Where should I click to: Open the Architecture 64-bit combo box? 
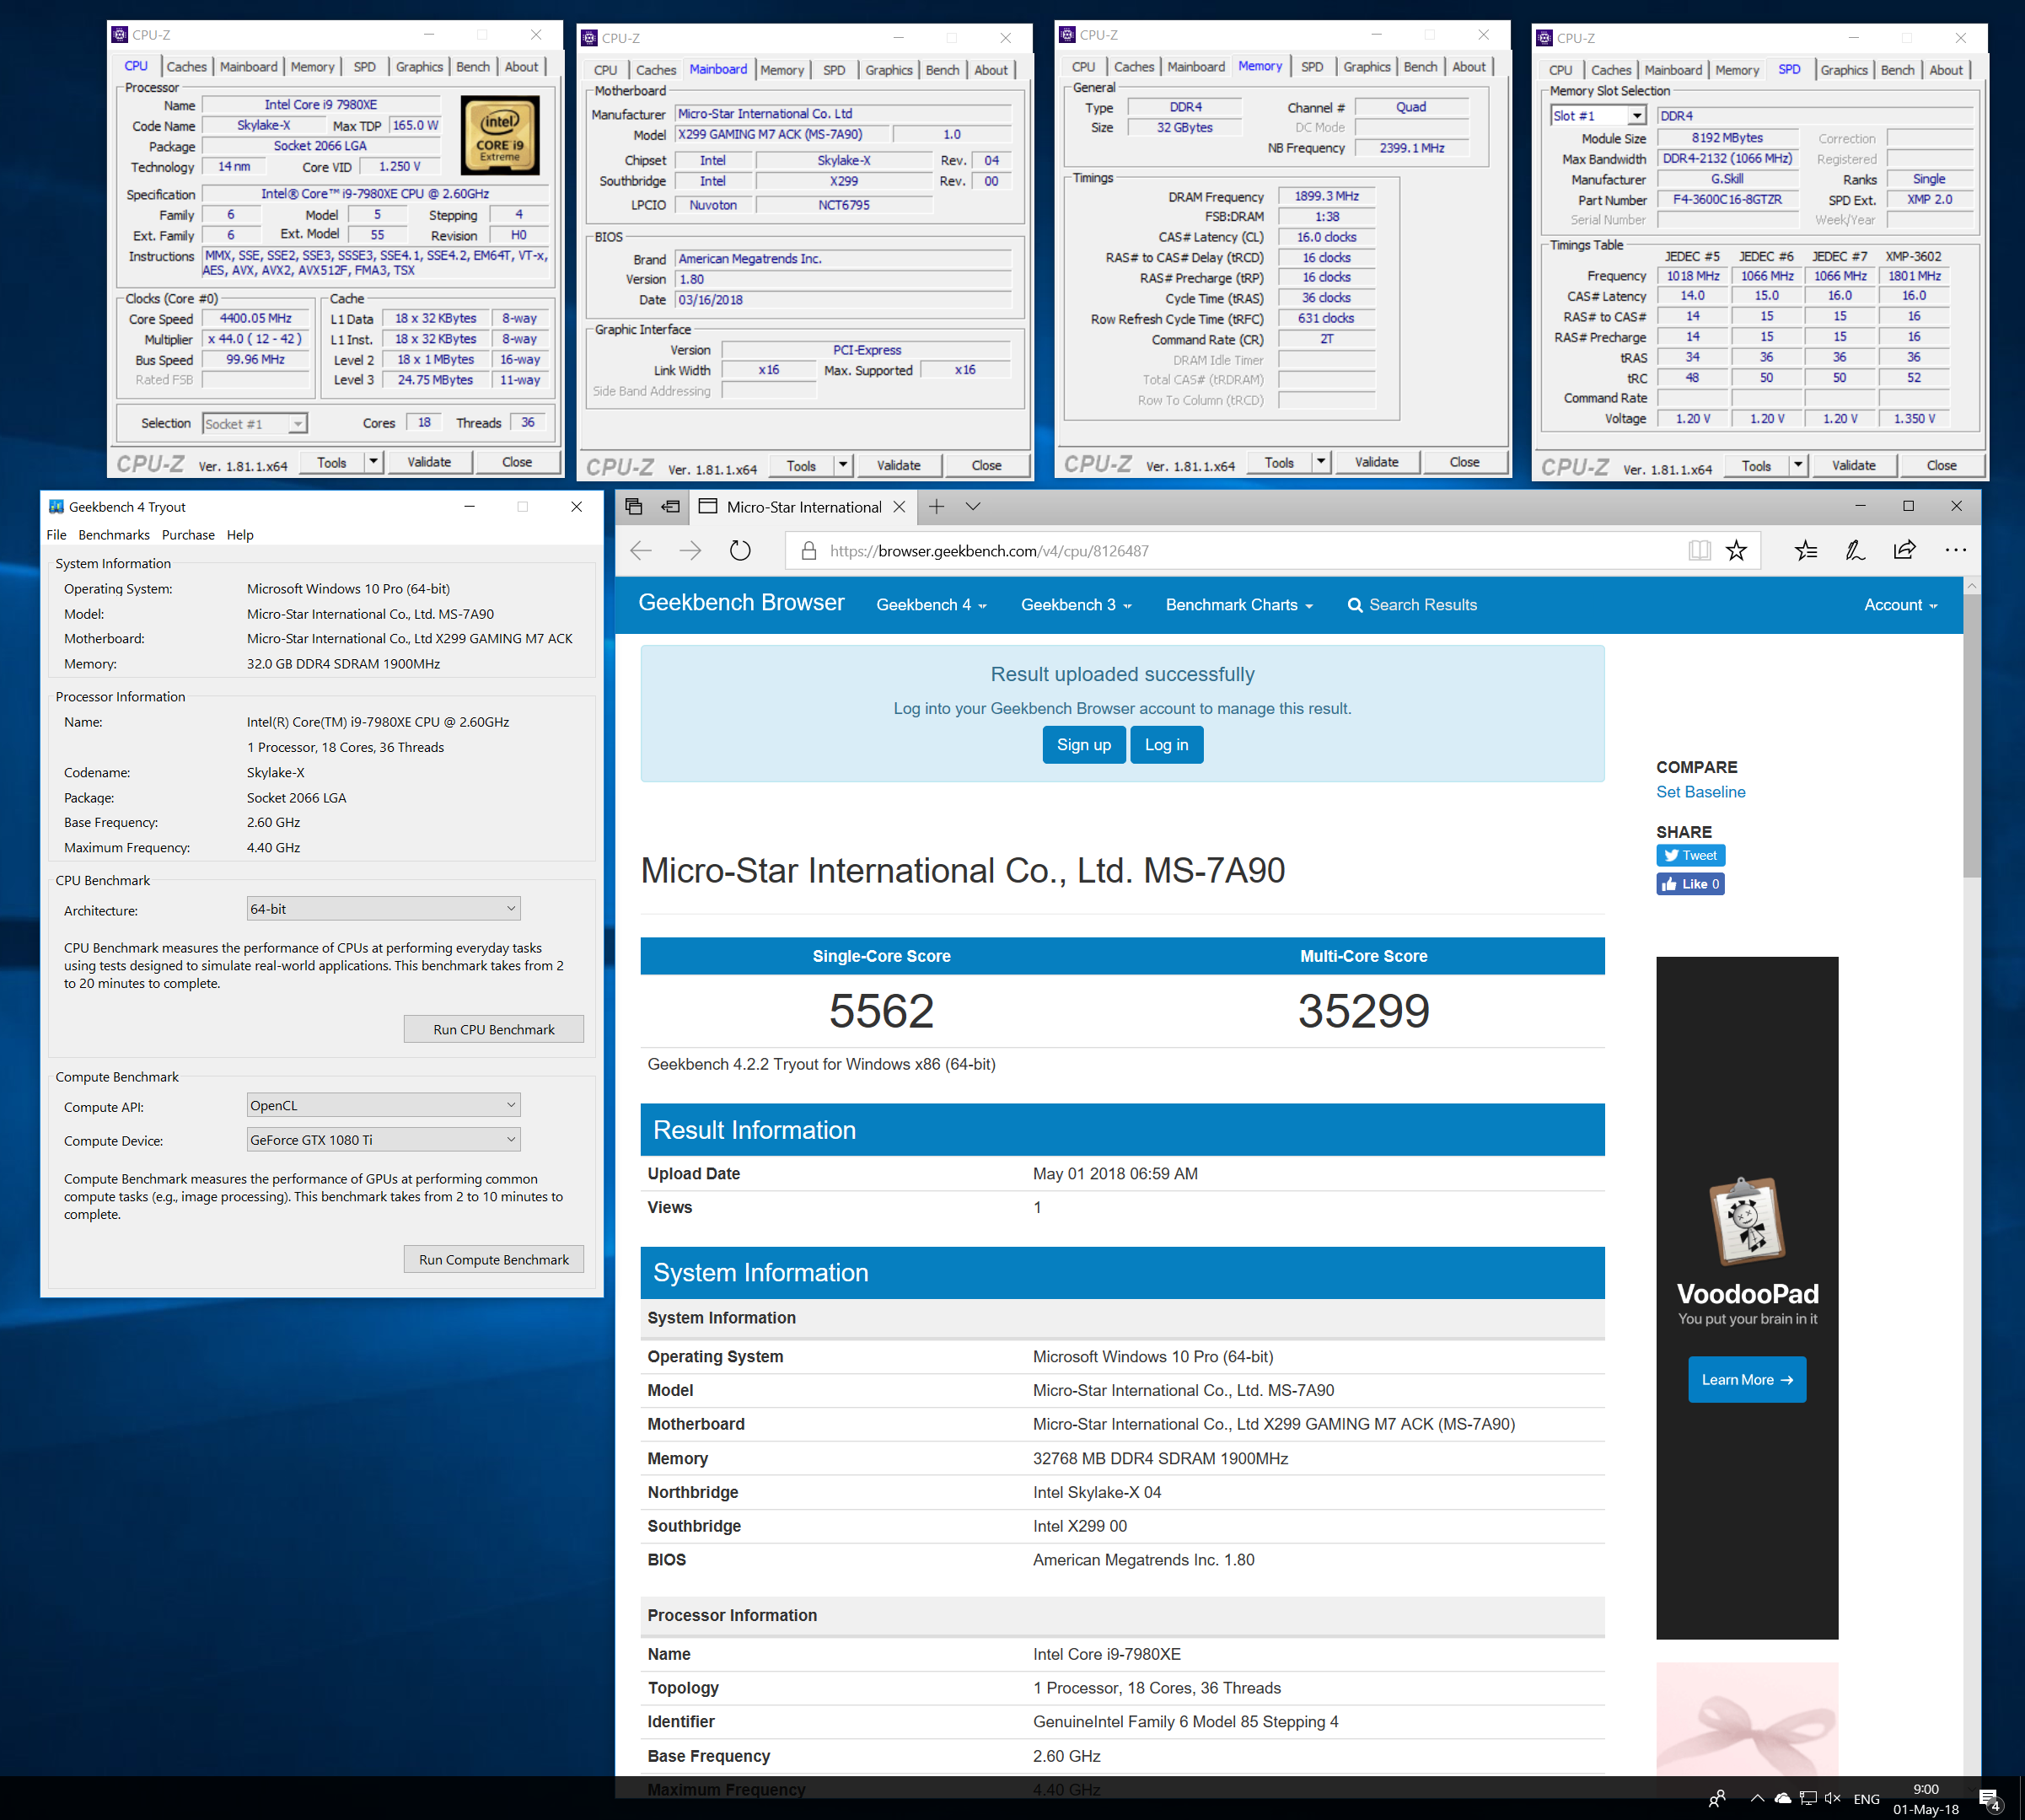[383, 909]
